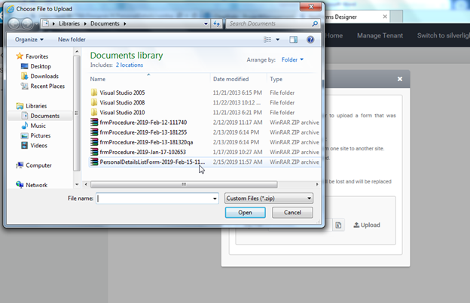Click the New folder toolbar button
This screenshot has width=470, height=303.
(72, 39)
